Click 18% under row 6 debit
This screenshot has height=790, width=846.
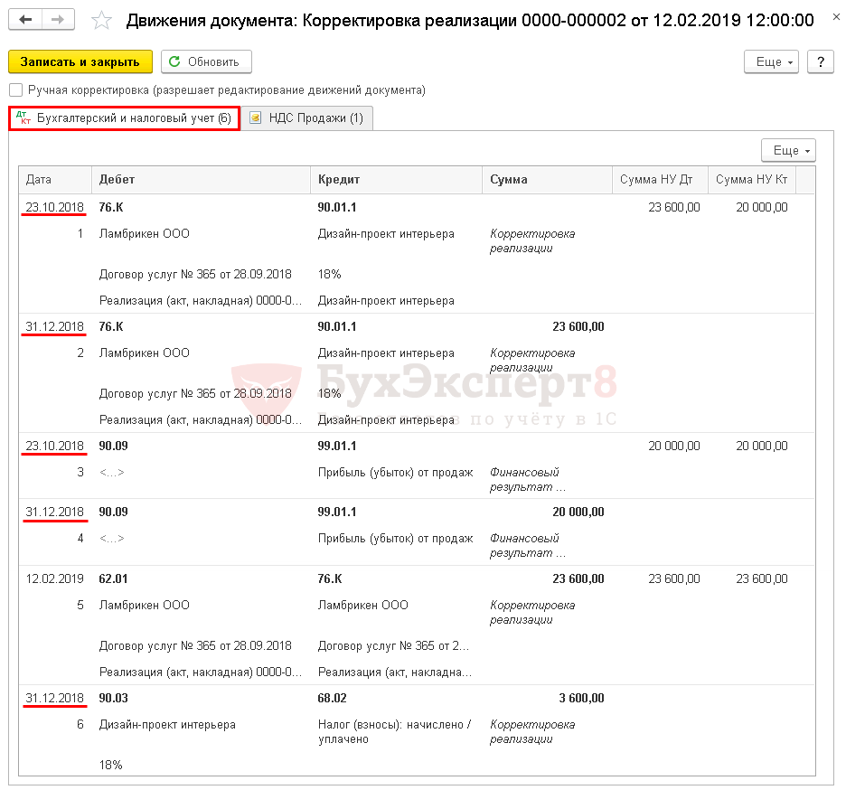[110, 765]
